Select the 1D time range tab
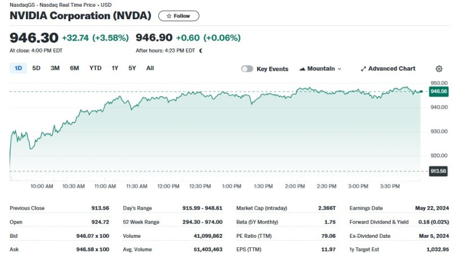This screenshot has height=257, width=452. 18,68
